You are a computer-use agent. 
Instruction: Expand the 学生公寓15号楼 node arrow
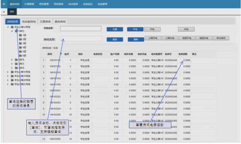8,72
